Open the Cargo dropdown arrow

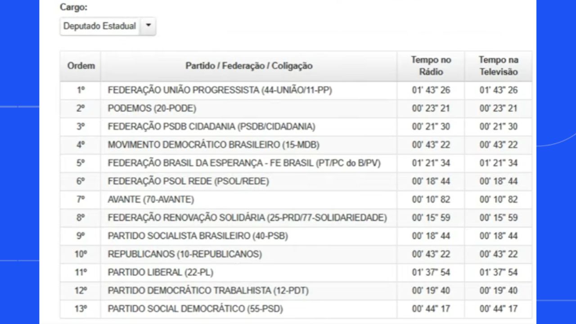[148, 26]
